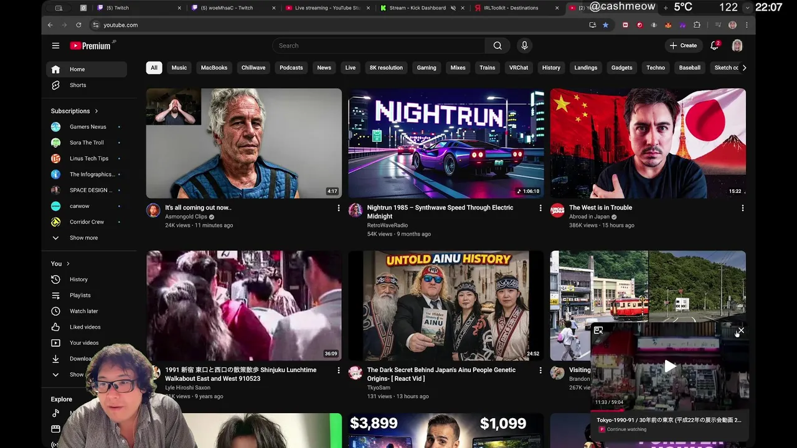Open the Untold Ainu History thumbnail
Screen dimensions: 797x448
click(446, 306)
